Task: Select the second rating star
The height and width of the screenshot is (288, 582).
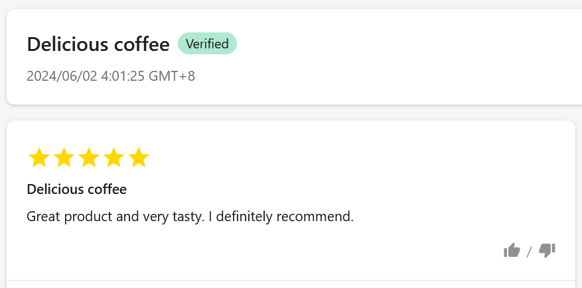Action: tap(64, 158)
